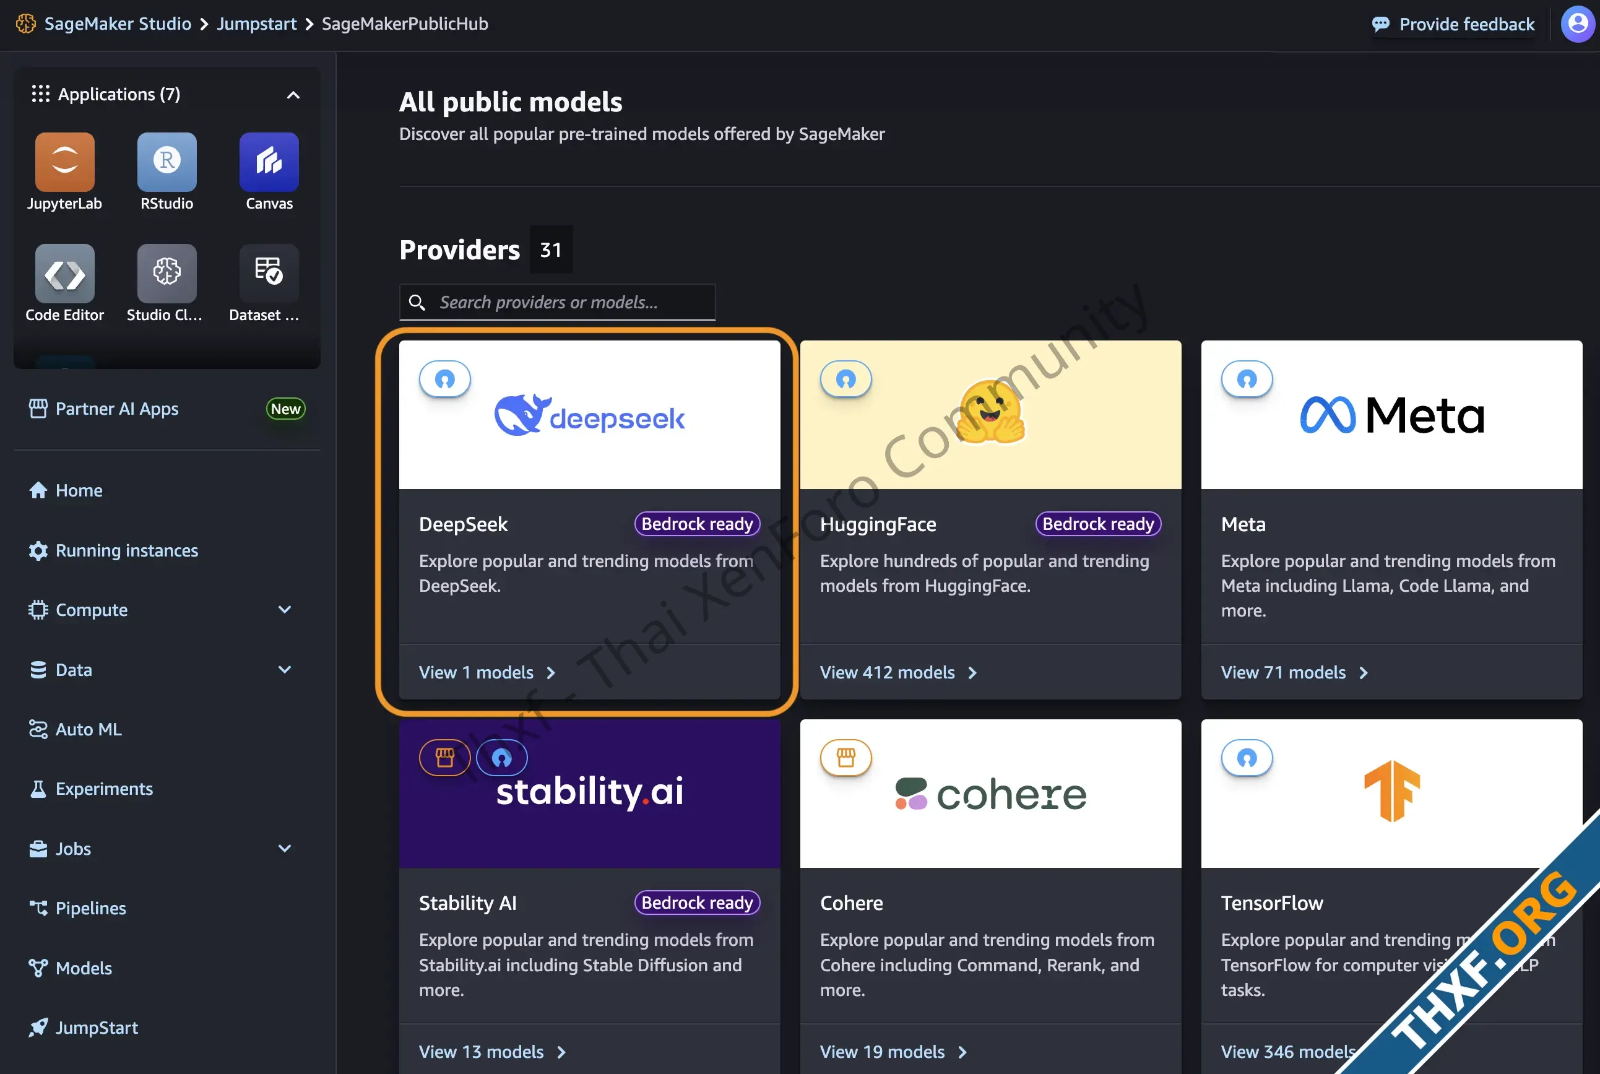The image size is (1600, 1074).
Task: Click the Jobs briefcase icon
Action: [38, 849]
